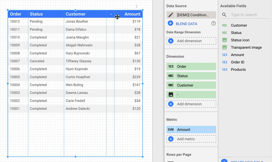272x162 pixels.
Task: Click the ABC icon beside Status available field
Action: click(224, 33)
